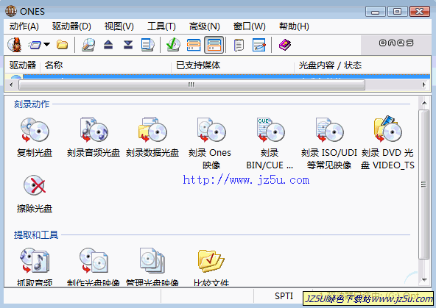
Task: Launch 刻录 BIN/CUE image action
Action: click(270, 143)
